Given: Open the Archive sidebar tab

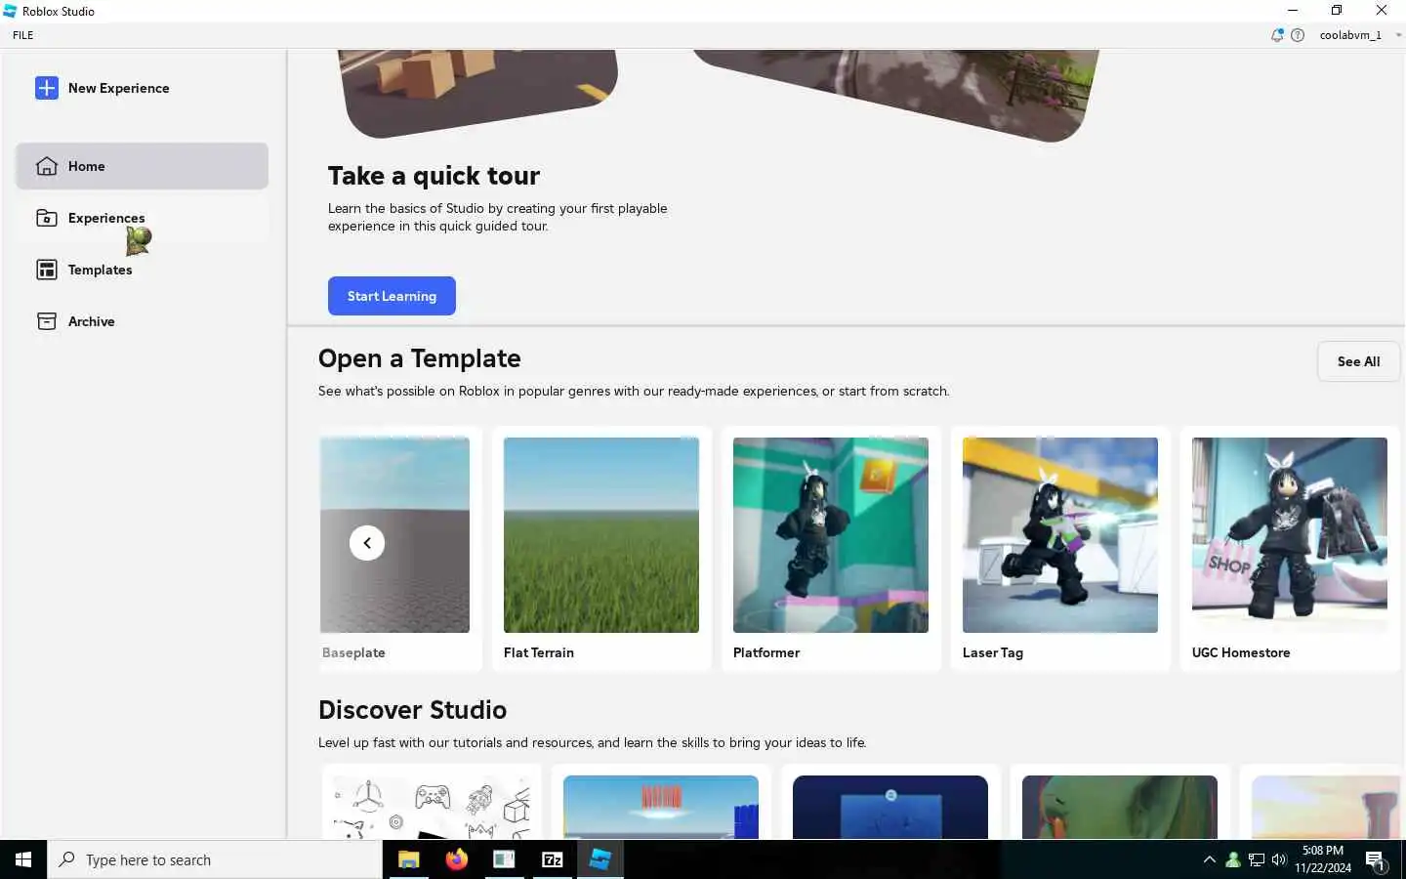Looking at the screenshot, I should click(x=142, y=321).
